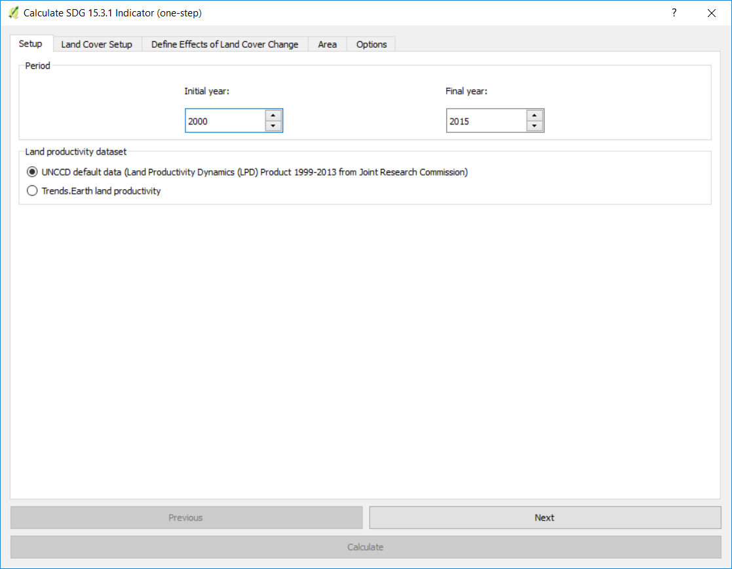
Task: Click the Final year input field
Action: click(486, 121)
